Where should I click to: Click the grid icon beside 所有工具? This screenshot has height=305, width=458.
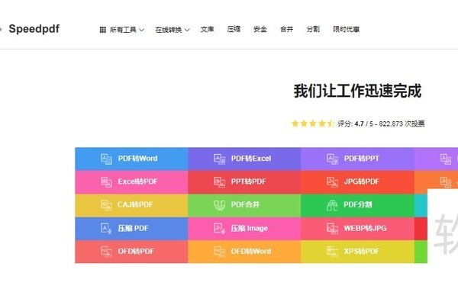coord(103,30)
